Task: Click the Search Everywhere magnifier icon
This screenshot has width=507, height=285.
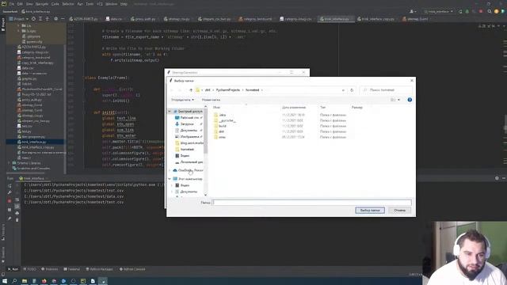Action: pyautogui.click(x=490, y=11)
